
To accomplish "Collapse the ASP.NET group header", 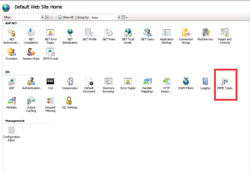I will [11, 23].
